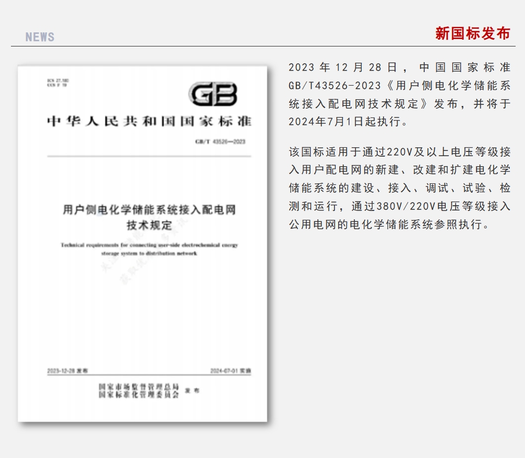Click the GB logo on the cover
This screenshot has width=525, height=458.
(213, 95)
